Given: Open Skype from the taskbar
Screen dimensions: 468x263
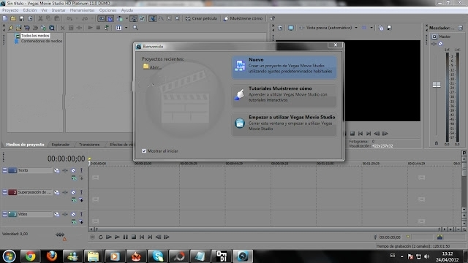Looking at the screenshot, I should point(158,256).
